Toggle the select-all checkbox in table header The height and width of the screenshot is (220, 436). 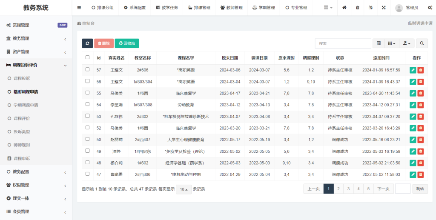tap(88, 57)
